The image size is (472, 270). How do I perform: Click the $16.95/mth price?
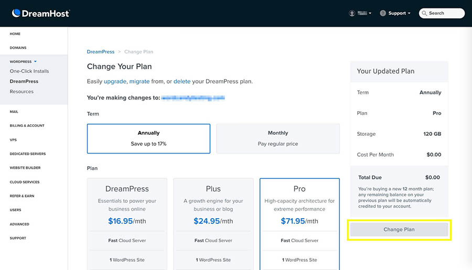point(127,221)
